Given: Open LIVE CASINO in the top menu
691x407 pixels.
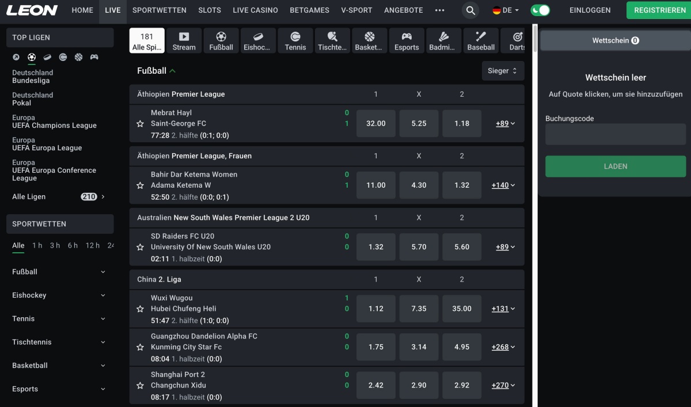Looking at the screenshot, I should (x=255, y=10).
